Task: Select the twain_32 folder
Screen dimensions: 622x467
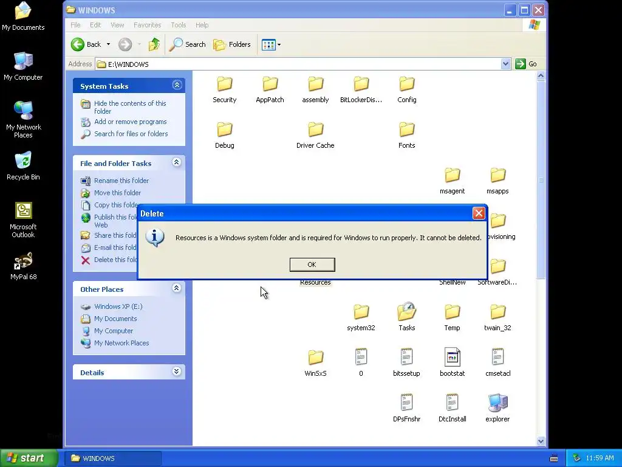Action: click(x=498, y=317)
